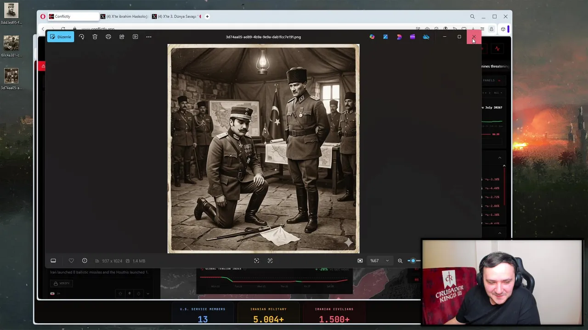Open desktop image file 60c4a381
Viewport: 588px width, 330px height.
point(11,46)
